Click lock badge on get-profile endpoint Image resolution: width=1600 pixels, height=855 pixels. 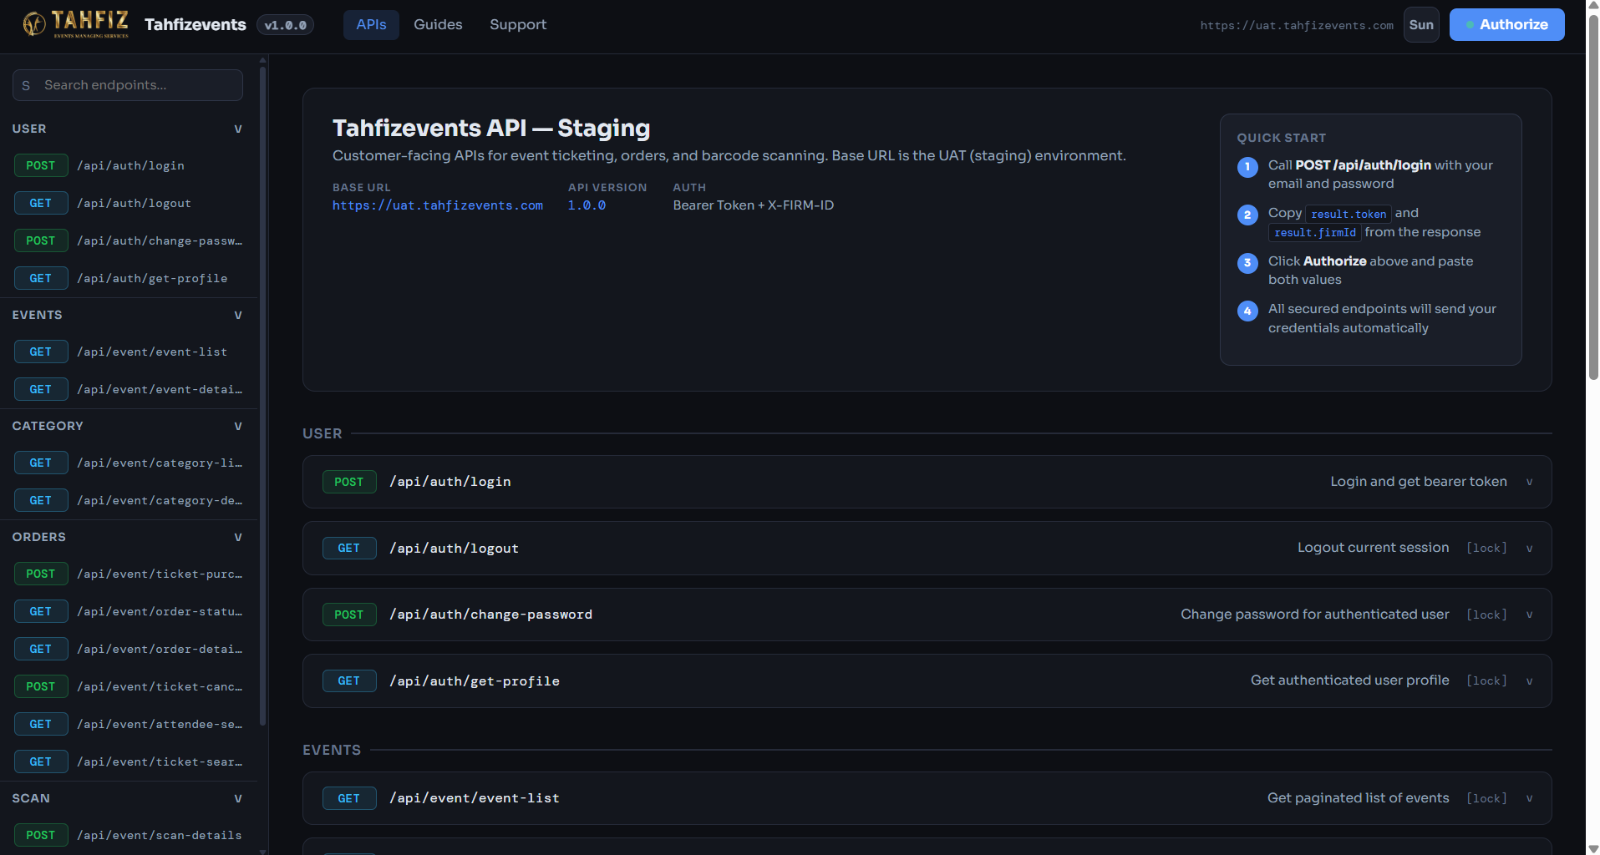pos(1487,681)
